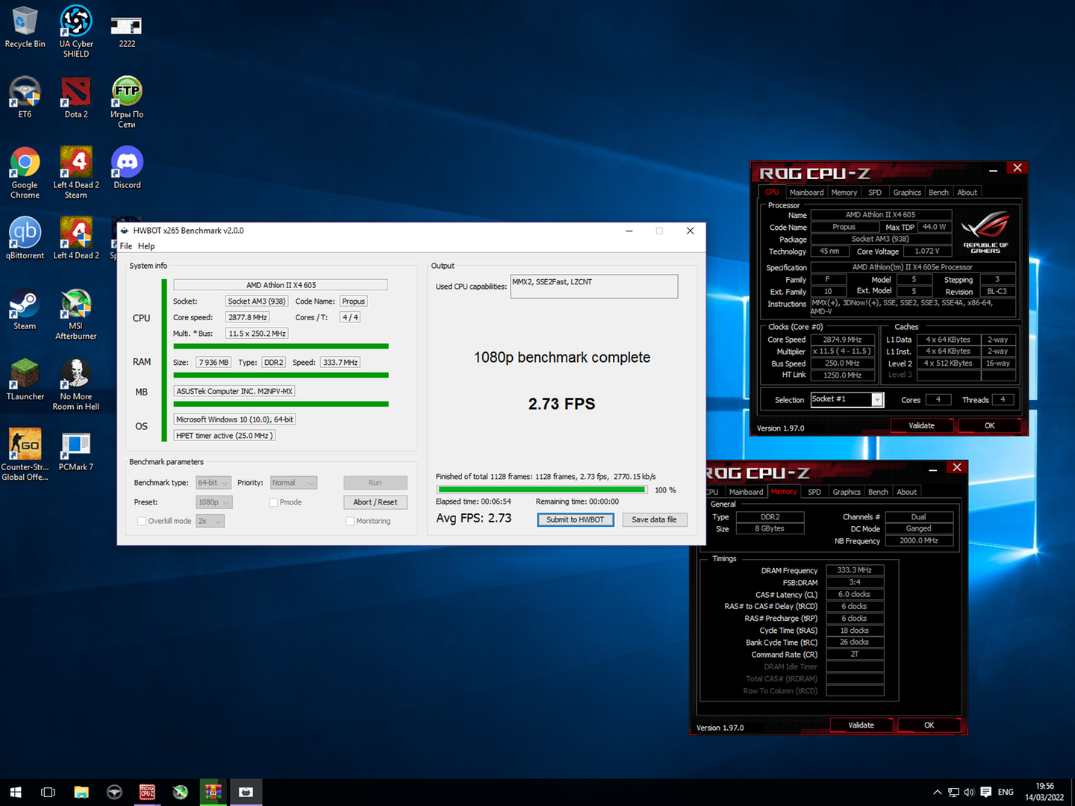Screen dimensions: 1075x806
Task: Open Graphics tab in lower CPU-Z window
Action: pyautogui.click(x=847, y=492)
